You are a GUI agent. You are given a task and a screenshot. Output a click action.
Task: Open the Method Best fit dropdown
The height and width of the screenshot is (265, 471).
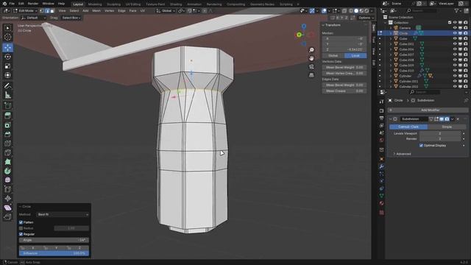click(63, 214)
